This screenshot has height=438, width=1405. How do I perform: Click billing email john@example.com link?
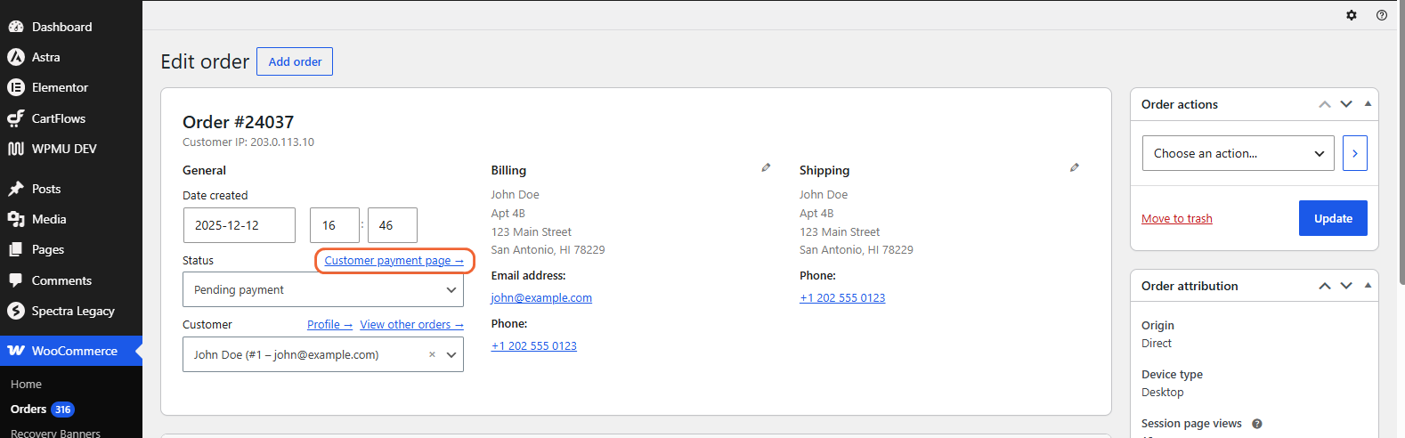point(541,298)
